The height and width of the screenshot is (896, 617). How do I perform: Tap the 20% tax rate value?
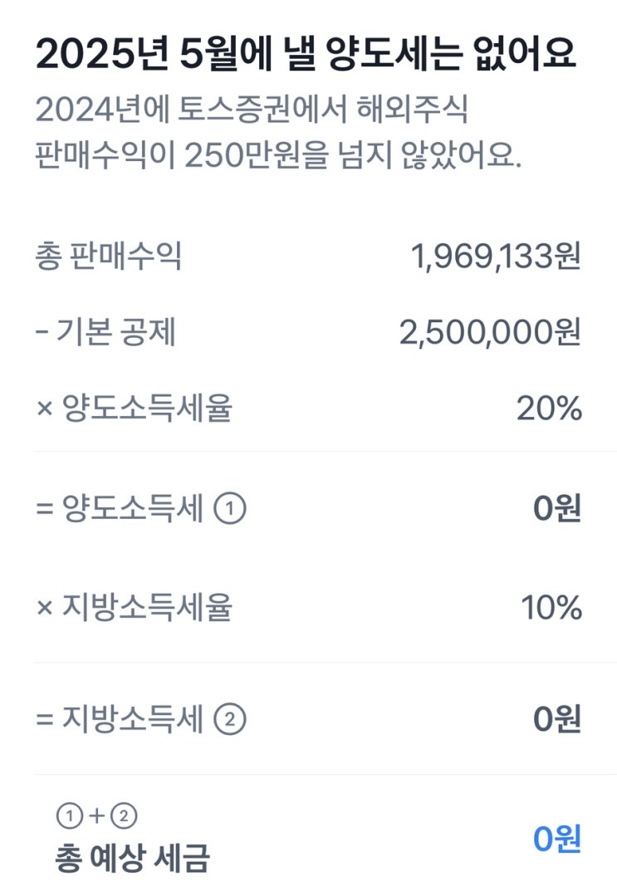point(549,409)
